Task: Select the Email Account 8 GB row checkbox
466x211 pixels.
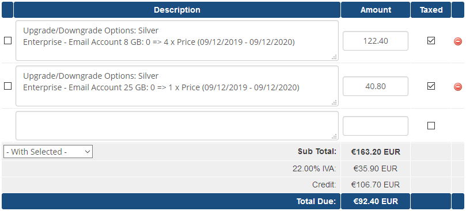Action: (7, 41)
